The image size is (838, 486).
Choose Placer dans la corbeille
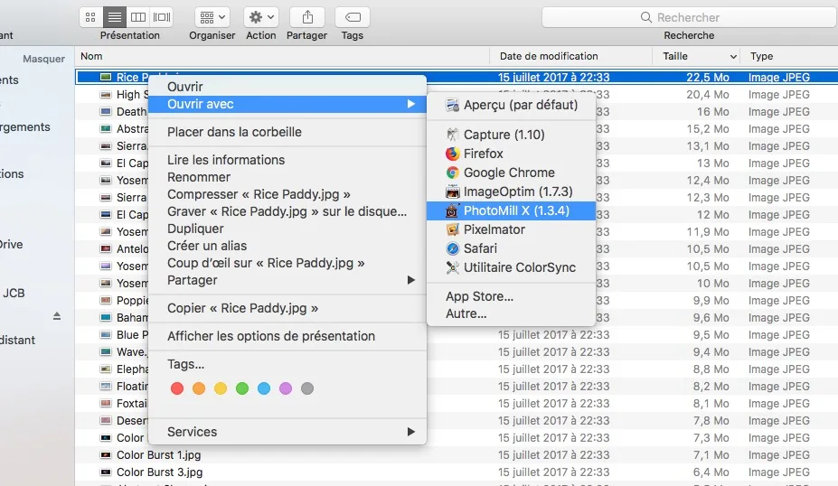(287, 132)
